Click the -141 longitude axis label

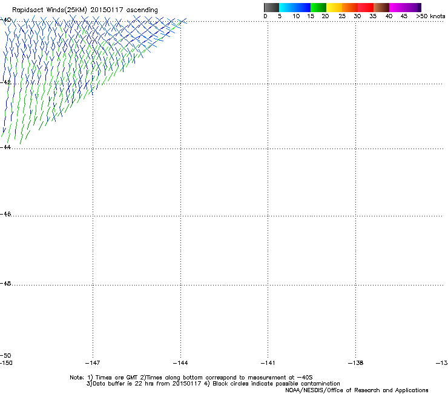coord(268,363)
